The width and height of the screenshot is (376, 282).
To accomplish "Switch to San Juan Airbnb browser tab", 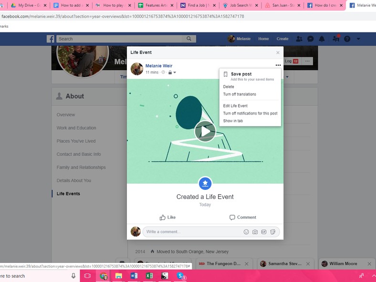I will [x=282, y=5].
